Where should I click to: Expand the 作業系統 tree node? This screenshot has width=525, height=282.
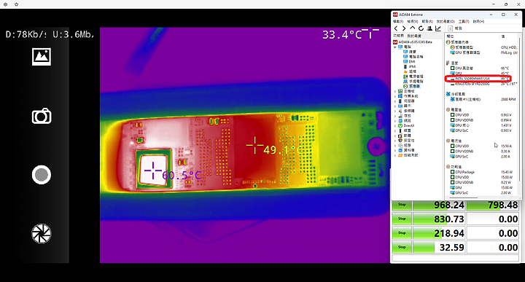point(395,96)
